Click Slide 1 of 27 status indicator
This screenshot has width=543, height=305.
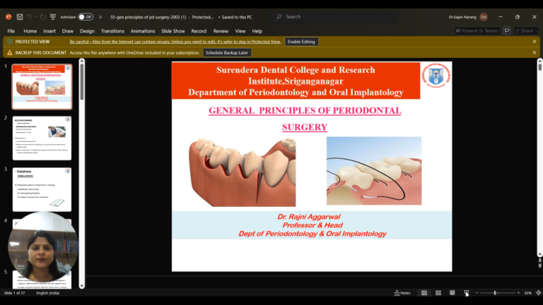tap(15, 293)
